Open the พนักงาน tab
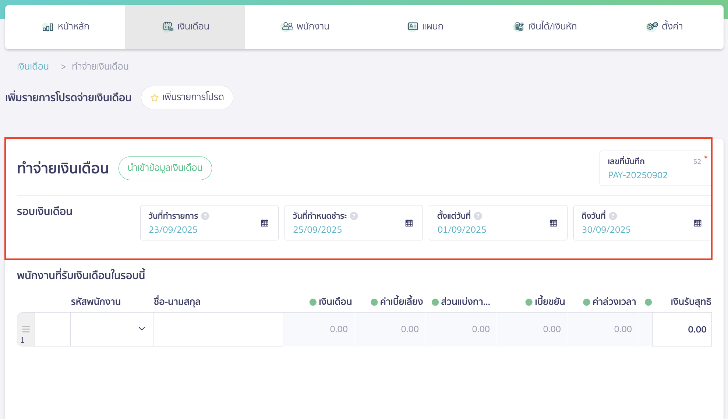This screenshot has height=419, width=728. coord(305,27)
